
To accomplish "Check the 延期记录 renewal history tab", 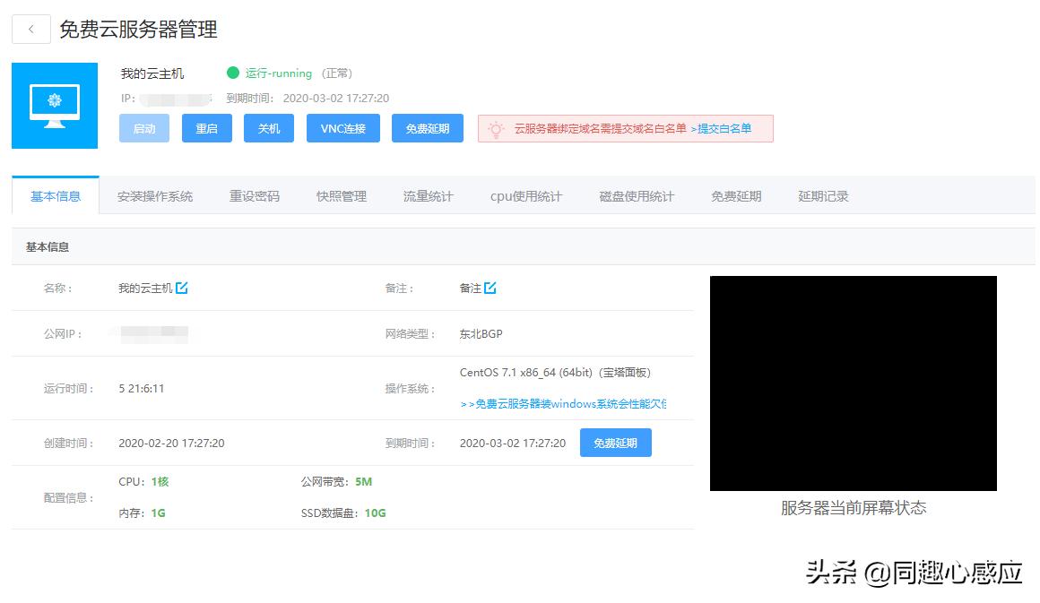I will [x=822, y=195].
